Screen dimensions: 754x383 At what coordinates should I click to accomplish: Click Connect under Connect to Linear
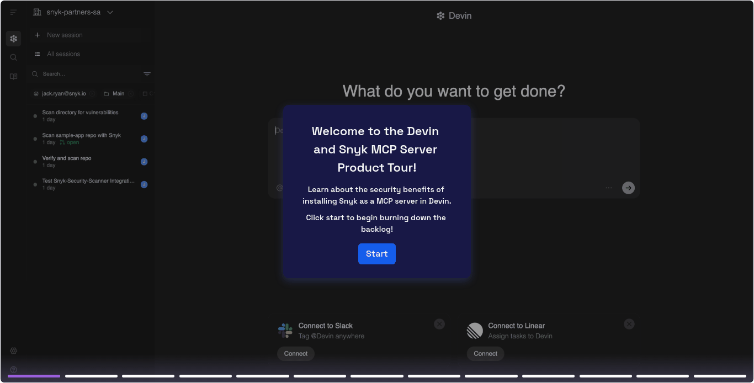(x=486, y=354)
